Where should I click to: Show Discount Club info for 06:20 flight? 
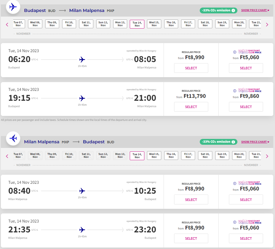click(235, 52)
